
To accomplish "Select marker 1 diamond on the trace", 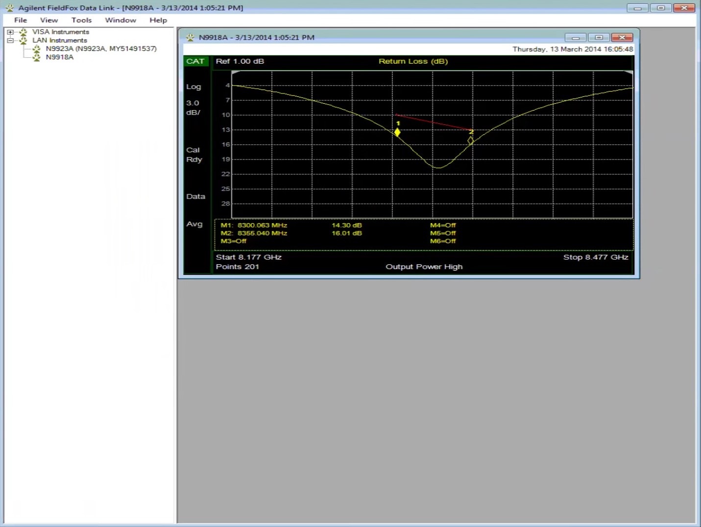I will [x=397, y=133].
